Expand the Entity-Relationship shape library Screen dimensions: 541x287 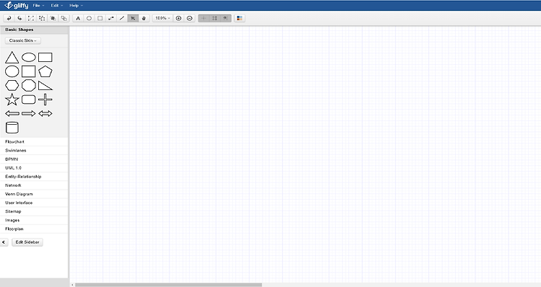click(34, 177)
